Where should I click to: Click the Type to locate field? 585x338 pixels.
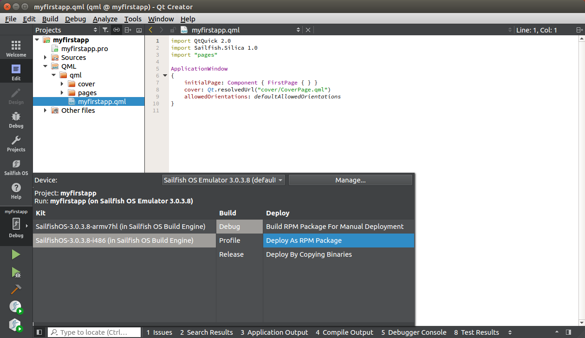(x=94, y=332)
